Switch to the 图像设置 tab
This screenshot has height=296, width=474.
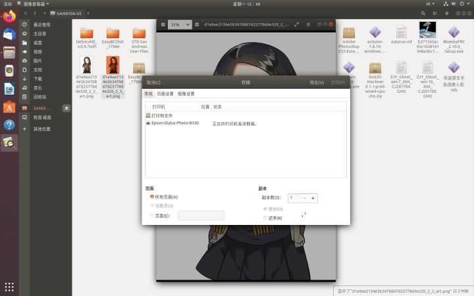pyautogui.click(x=186, y=93)
